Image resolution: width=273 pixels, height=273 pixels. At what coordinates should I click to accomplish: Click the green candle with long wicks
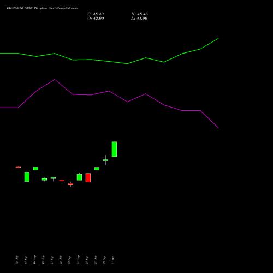point(105,160)
